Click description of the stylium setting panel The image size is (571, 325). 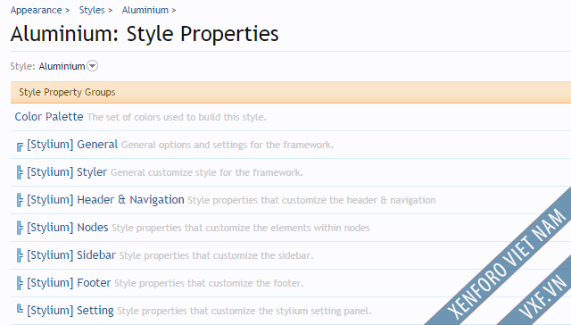coord(244,311)
